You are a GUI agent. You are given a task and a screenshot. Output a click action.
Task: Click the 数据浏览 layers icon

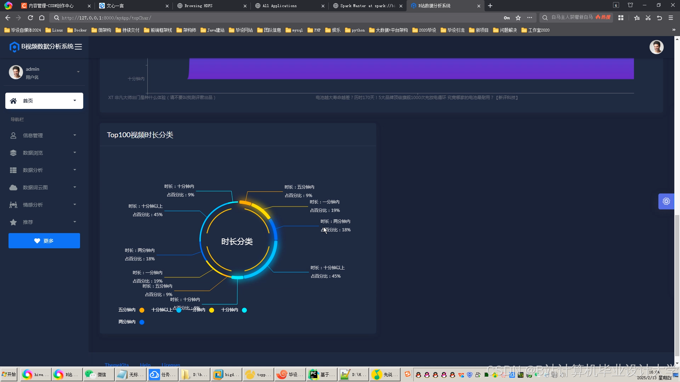[x=13, y=153]
